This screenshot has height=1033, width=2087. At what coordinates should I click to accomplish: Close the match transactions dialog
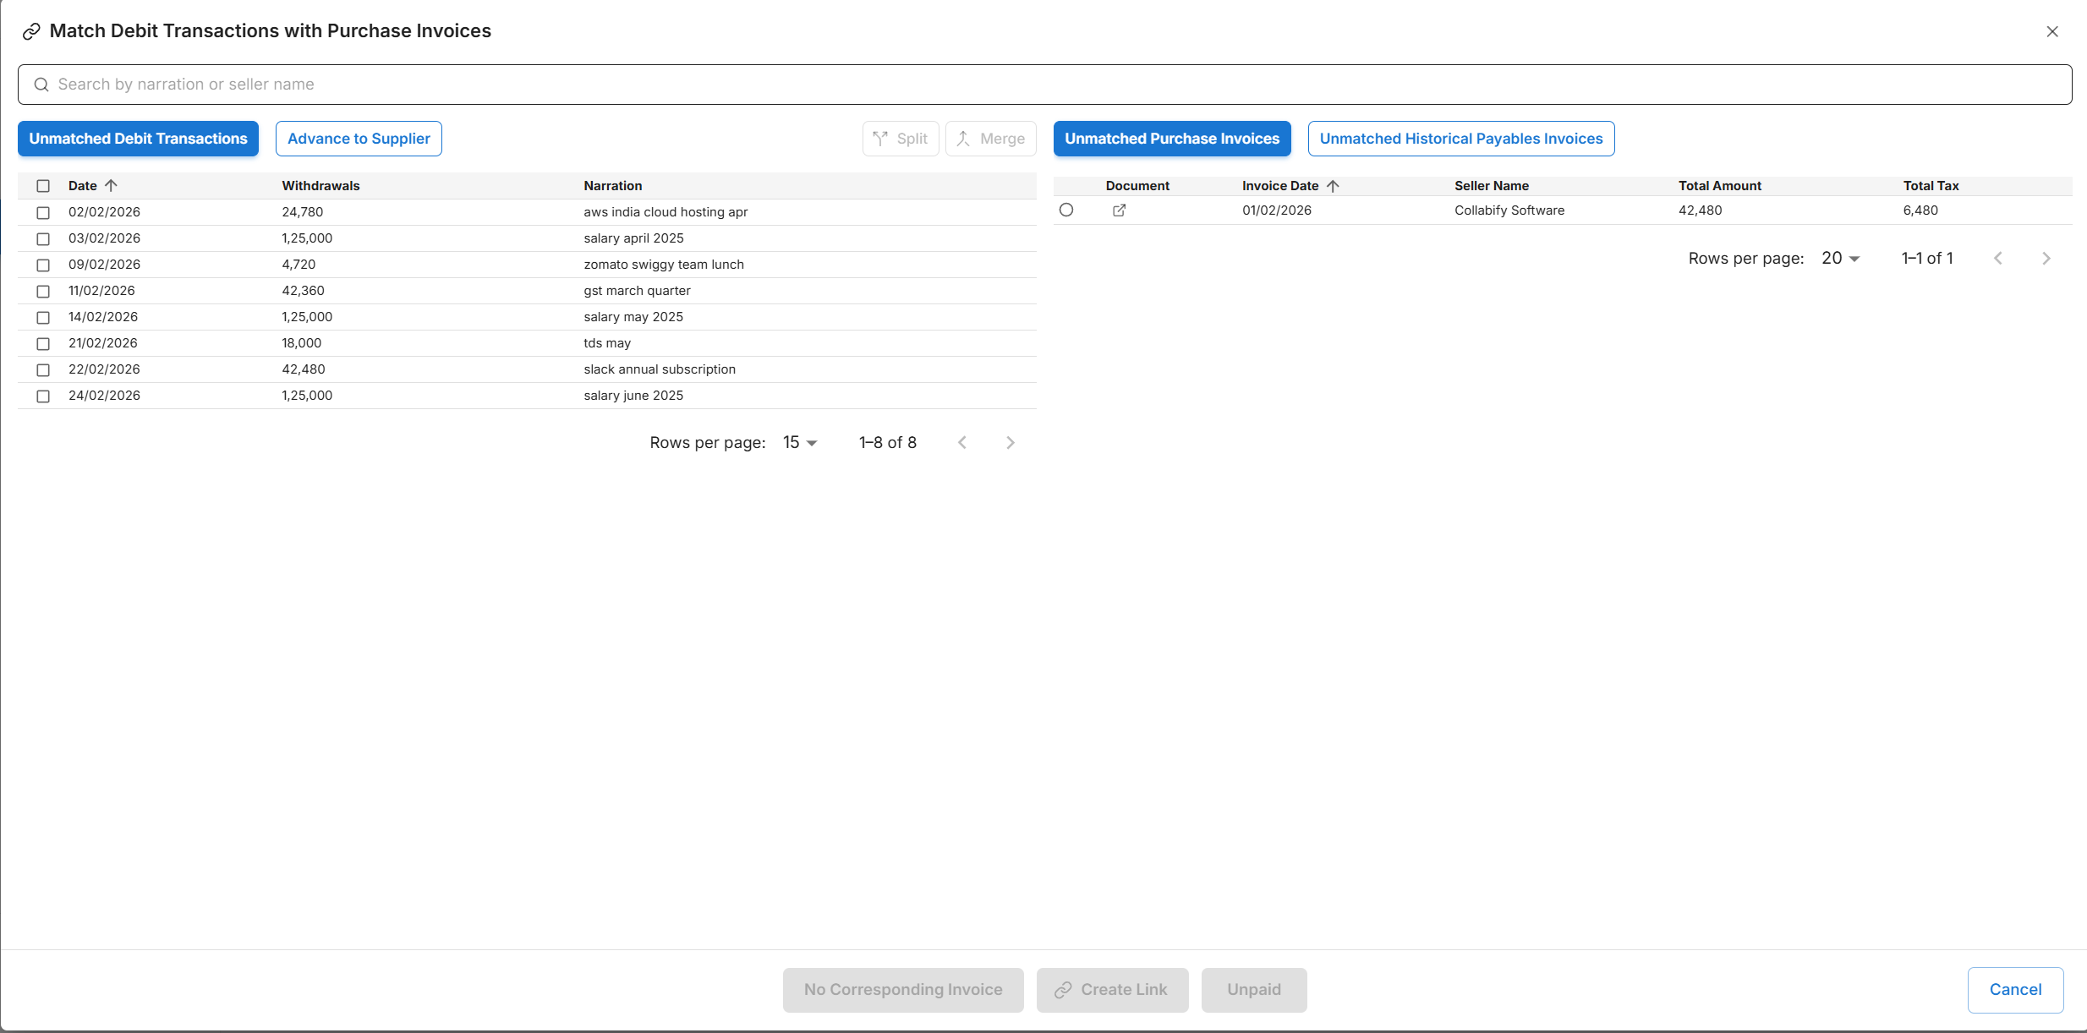(2052, 31)
